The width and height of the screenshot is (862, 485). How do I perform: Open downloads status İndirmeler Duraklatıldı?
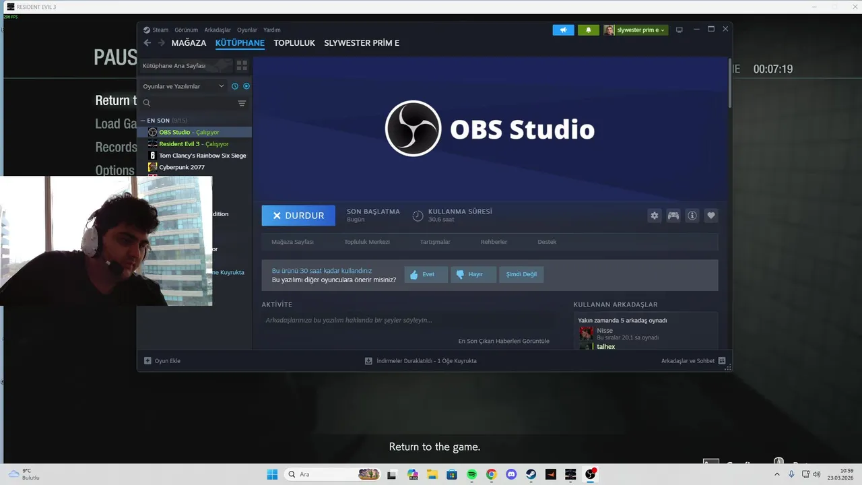(x=421, y=360)
